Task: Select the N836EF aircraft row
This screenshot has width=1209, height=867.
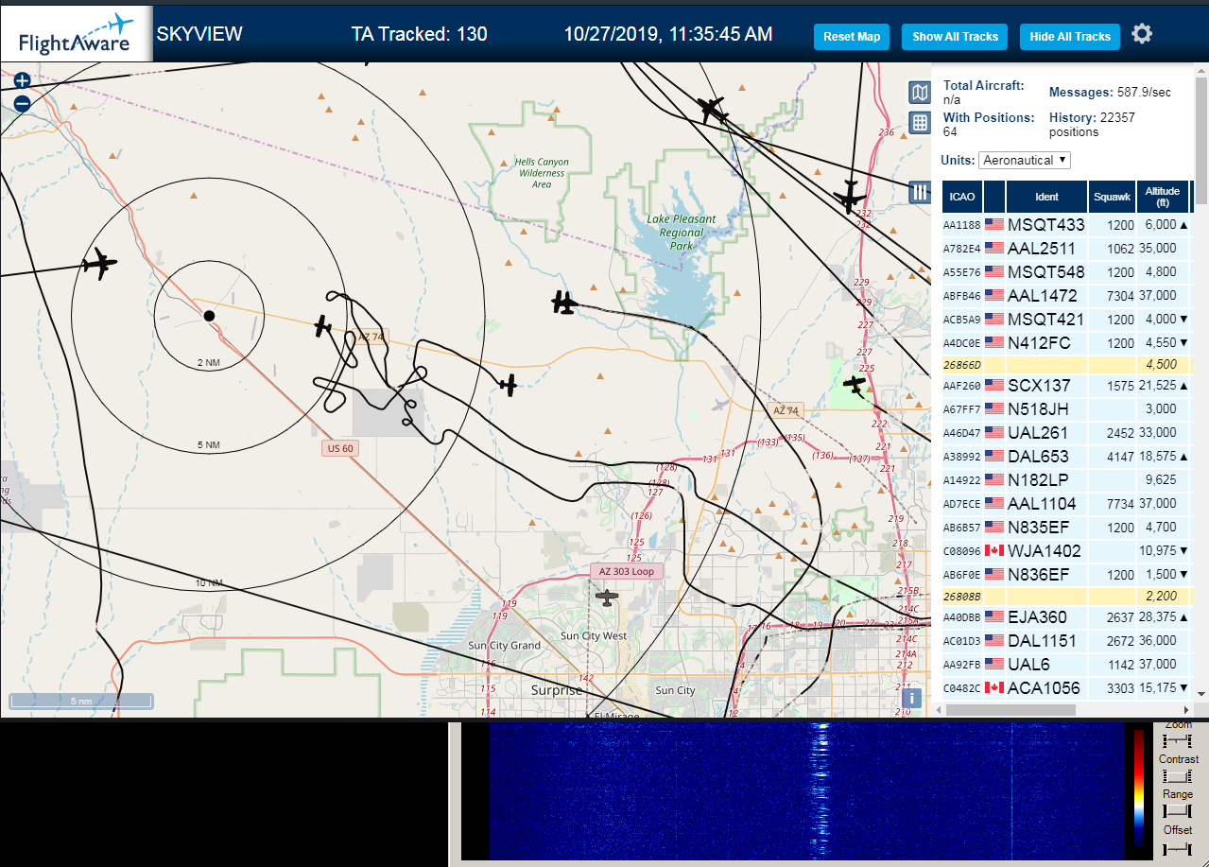Action: click(1066, 574)
